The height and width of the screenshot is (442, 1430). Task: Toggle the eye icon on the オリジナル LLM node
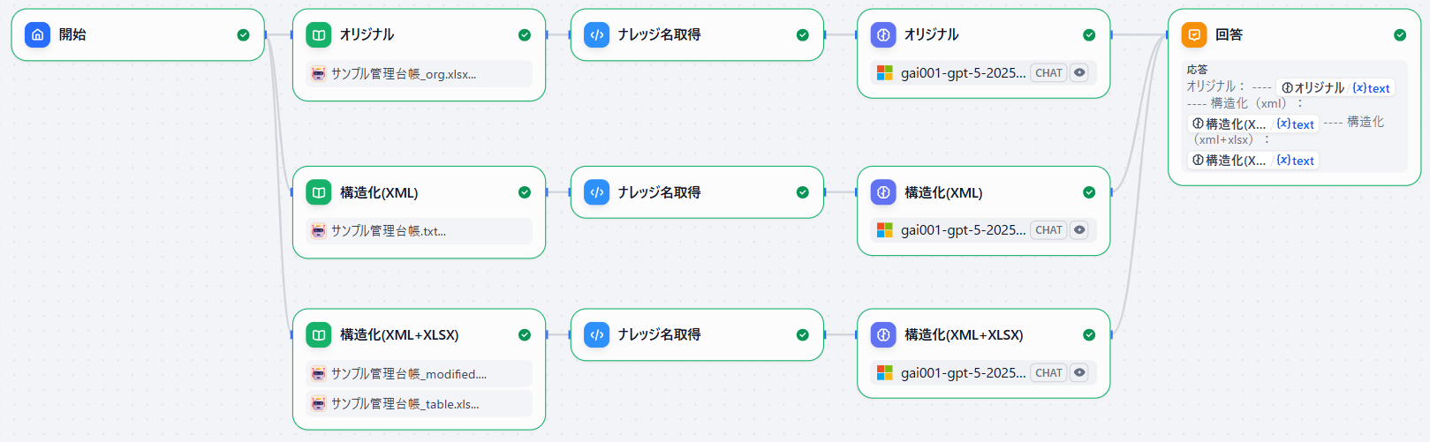tap(1079, 73)
